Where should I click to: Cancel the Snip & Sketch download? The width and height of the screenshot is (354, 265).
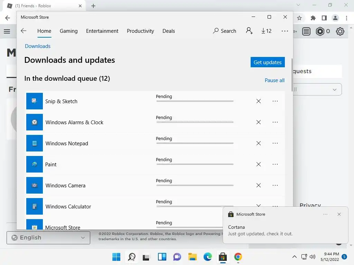coord(259,101)
